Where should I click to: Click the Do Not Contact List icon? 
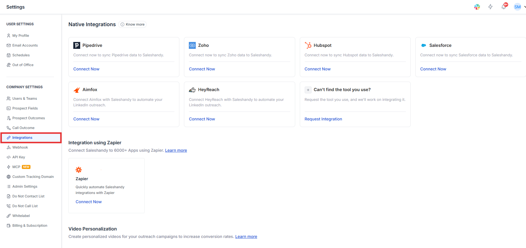pyautogui.click(x=9, y=196)
